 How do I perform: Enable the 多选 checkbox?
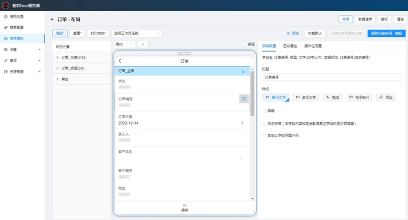click(x=244, y=44)
